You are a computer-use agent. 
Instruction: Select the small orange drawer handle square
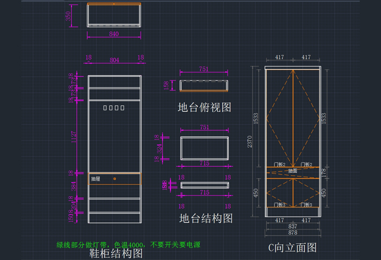coord(115,179)
